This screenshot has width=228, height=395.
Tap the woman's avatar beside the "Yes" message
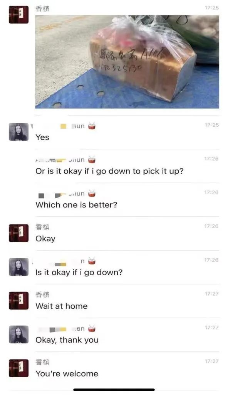(18, 132)
